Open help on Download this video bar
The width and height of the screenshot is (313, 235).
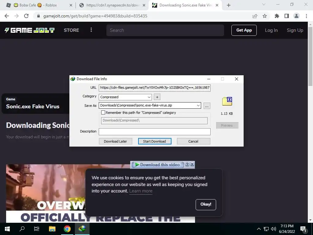pyautogui.click(x=187, y=164)
